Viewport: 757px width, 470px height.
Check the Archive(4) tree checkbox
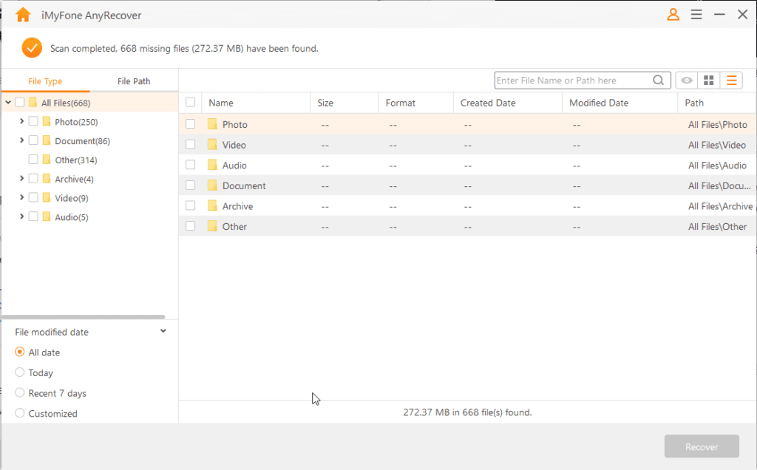coord(33,179)
